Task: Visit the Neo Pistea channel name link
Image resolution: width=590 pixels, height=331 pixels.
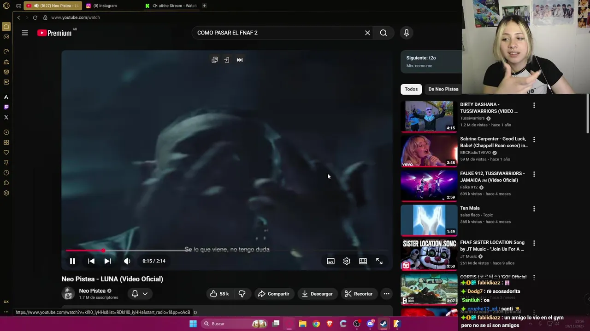Action: click(92, 291)
